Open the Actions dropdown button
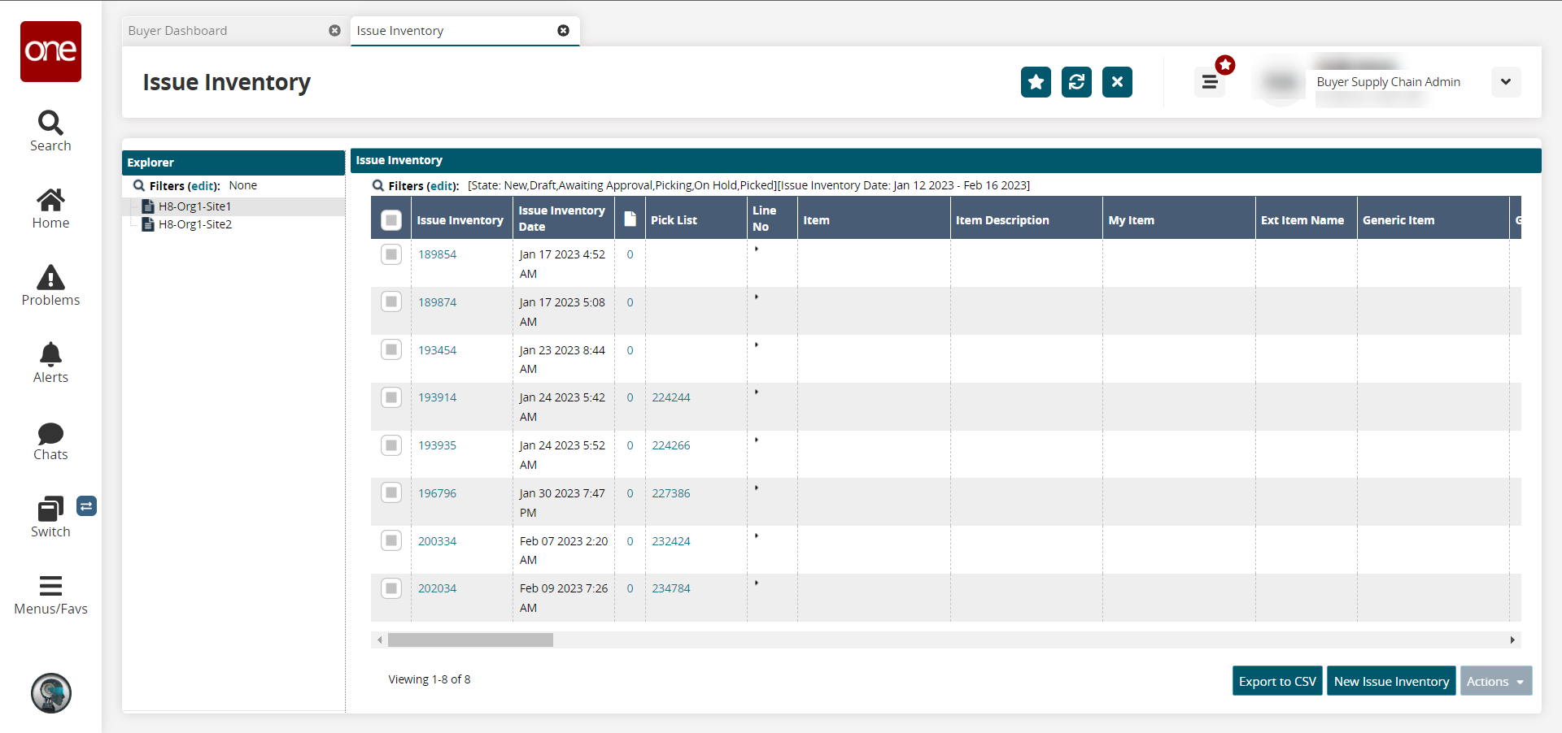 click(x=1495, y=681)
